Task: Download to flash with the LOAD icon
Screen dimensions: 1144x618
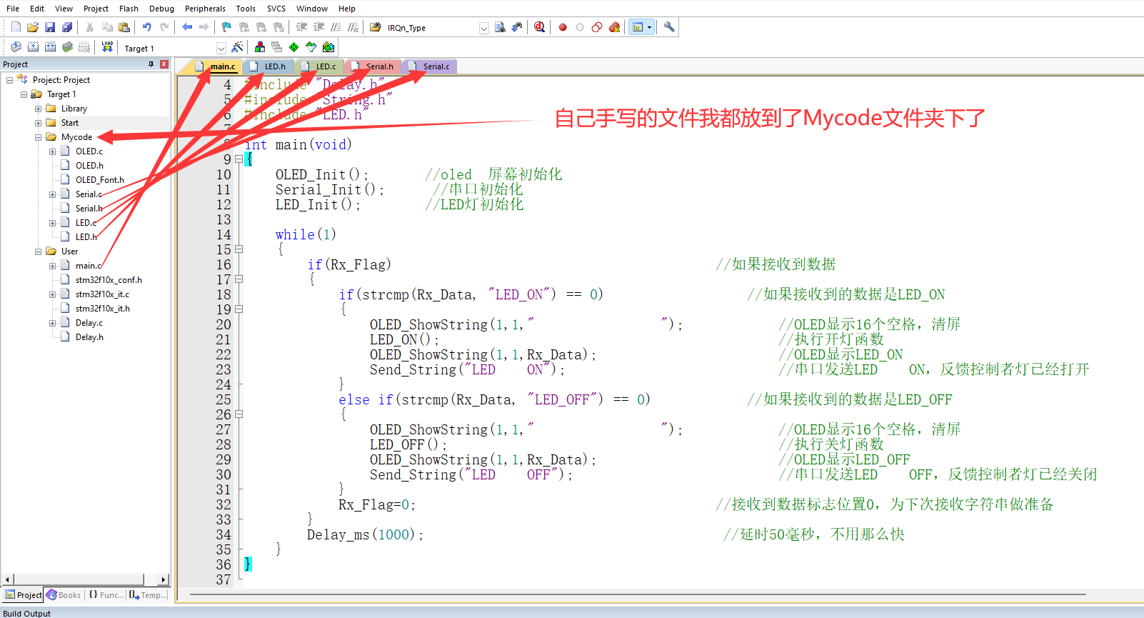Action: [107, 47]
